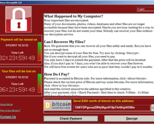
Task: Click the orange Bitcoin logo
Action: click(48, 105)
